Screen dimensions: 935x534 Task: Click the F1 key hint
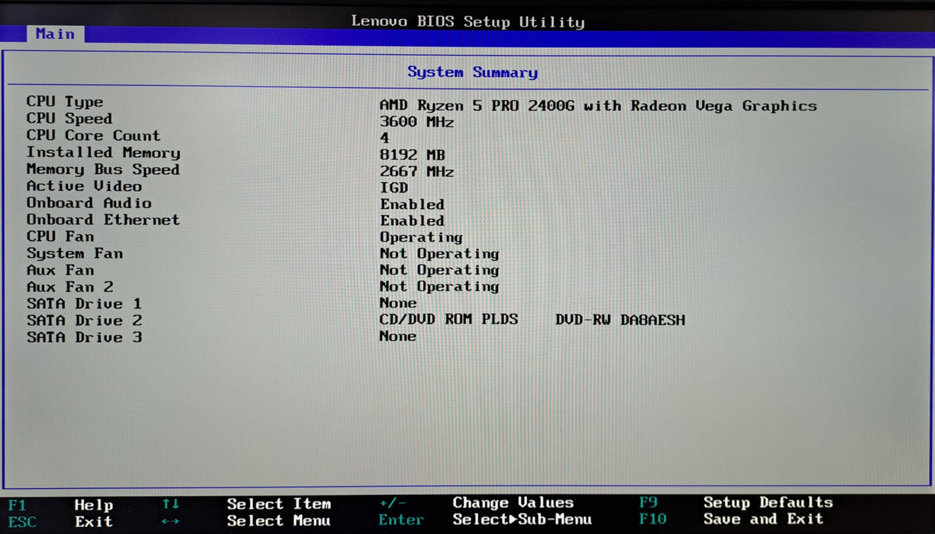click(x=17, y=505)
